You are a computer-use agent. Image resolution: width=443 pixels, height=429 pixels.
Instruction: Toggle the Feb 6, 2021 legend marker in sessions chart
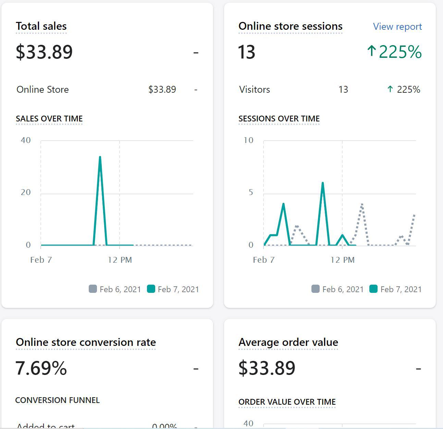(315, 289)
